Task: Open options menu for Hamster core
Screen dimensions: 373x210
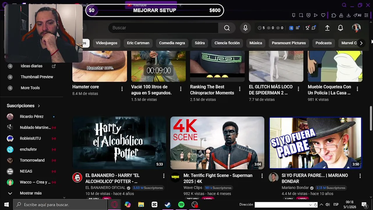Action: (x=122, y=89)
